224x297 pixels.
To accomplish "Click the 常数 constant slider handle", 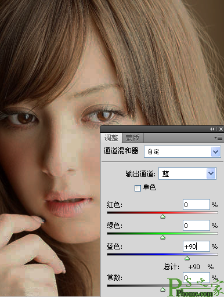I will point(163,289).
